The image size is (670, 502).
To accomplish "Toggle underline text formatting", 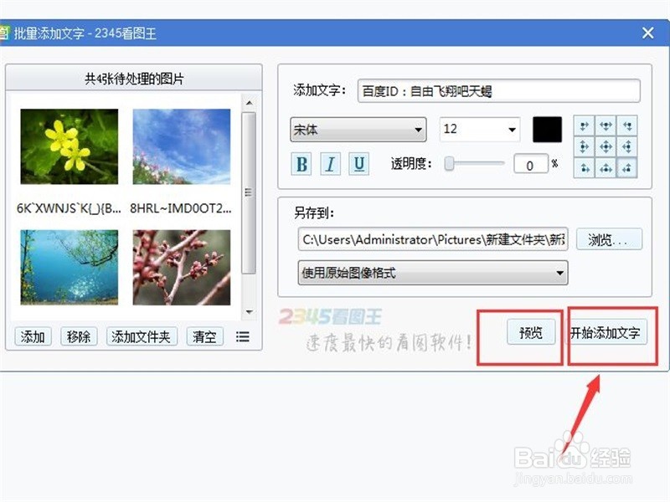I will pos(359,164).
